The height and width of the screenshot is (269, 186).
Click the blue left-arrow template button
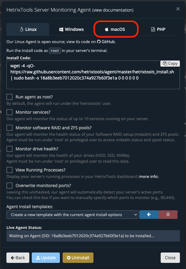click(x=149, y=215)
